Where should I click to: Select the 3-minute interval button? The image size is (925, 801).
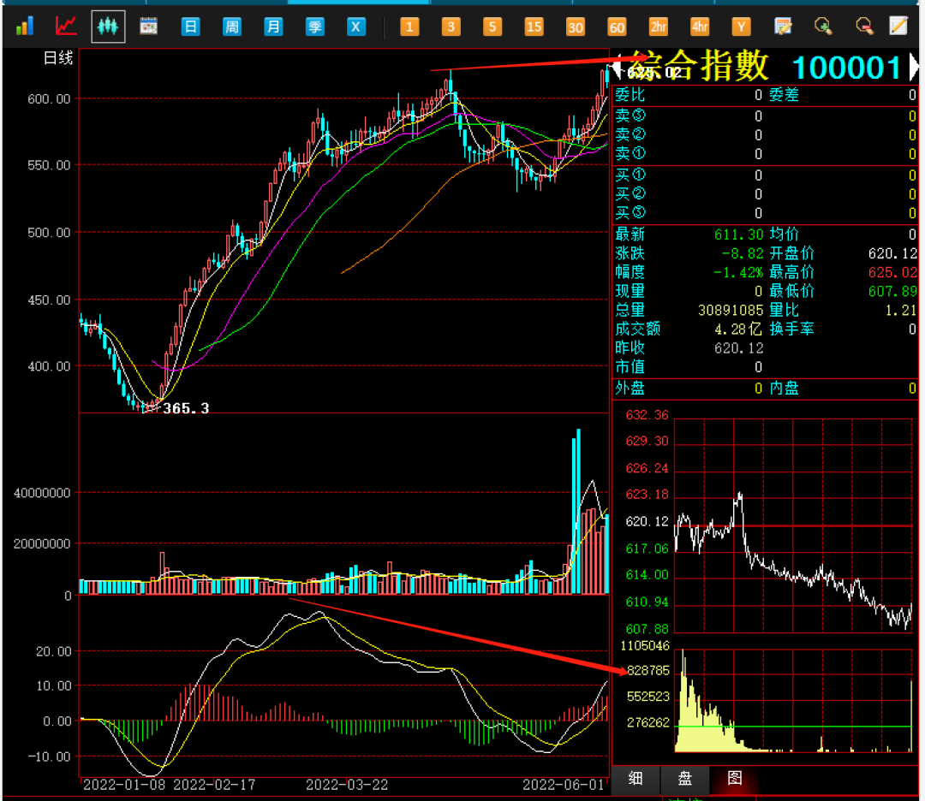451,27
